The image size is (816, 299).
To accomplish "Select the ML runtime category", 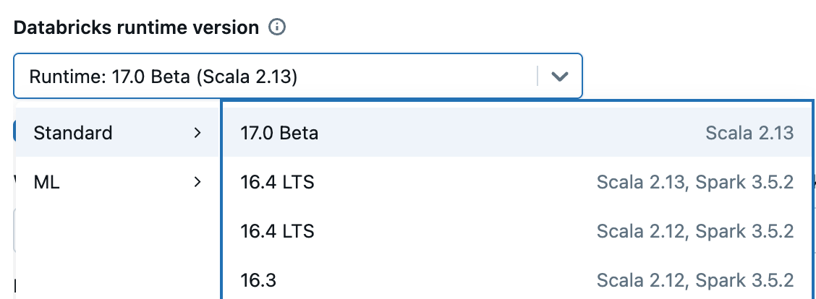I will [47, 183].
